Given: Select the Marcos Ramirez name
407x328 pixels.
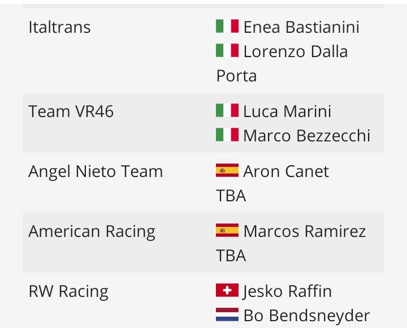Looking at the screenshot, I should pyautogui.click(x=305, y=231).
